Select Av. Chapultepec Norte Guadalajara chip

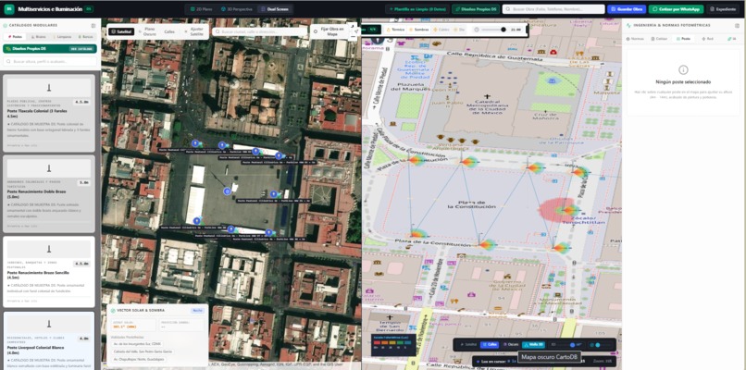pyautogui.click(x=139, y=359)
